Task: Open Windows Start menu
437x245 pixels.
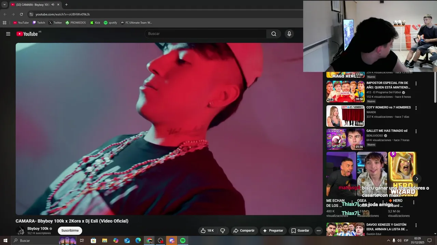Action: pos(5,241)
